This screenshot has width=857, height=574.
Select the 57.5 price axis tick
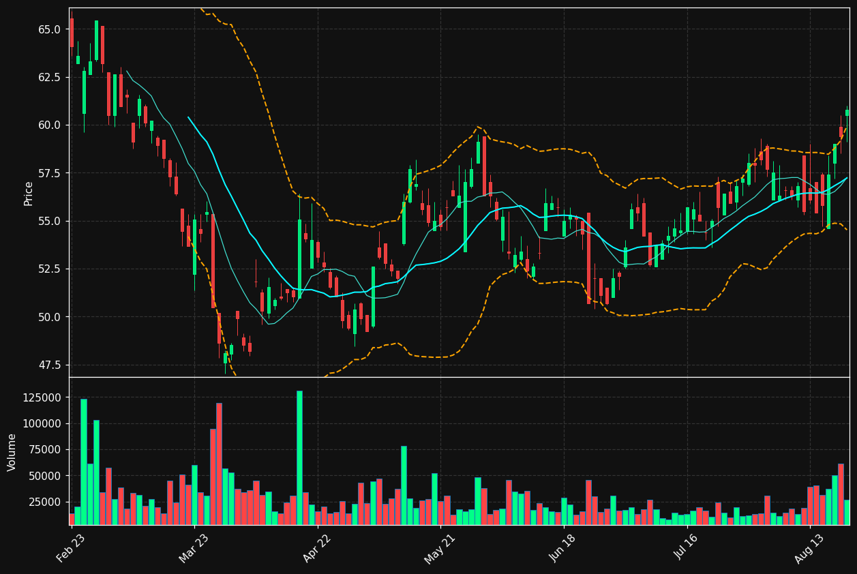coord(49,173)
